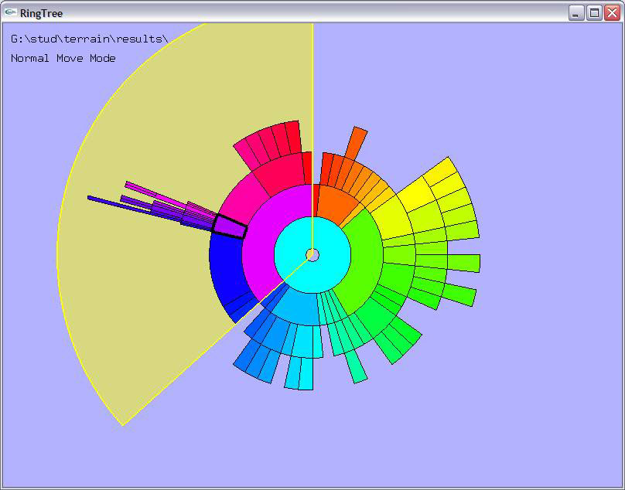Click the purple segment with the thick black outline

point(230,227)
